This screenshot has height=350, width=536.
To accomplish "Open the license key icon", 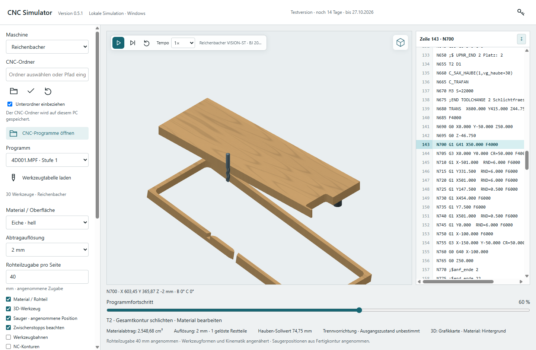I will [x=521, y=12].
